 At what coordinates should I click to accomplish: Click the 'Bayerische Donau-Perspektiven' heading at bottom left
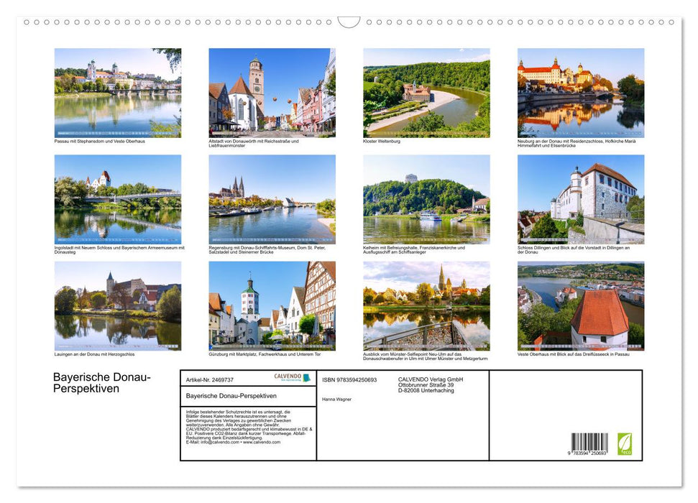point(102,383)
